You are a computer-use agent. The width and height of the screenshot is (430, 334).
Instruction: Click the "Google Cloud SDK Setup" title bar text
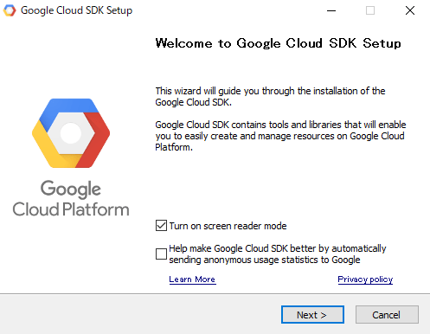pyautogui.click(x=77, y=10)
